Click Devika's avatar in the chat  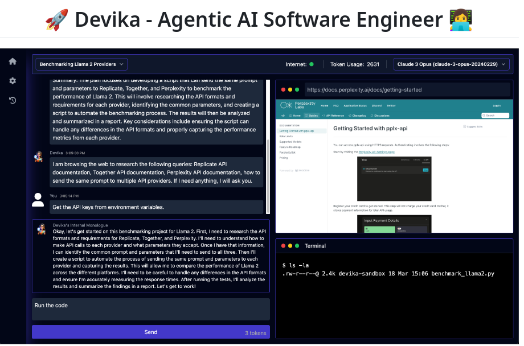click(x=38, y=156)
